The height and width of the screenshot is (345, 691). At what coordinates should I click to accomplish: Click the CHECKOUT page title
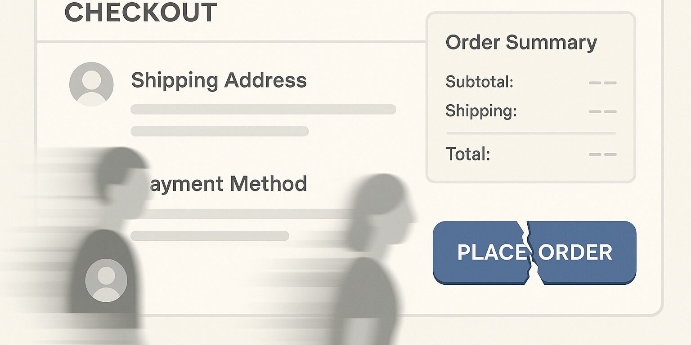tap(141, 12)
